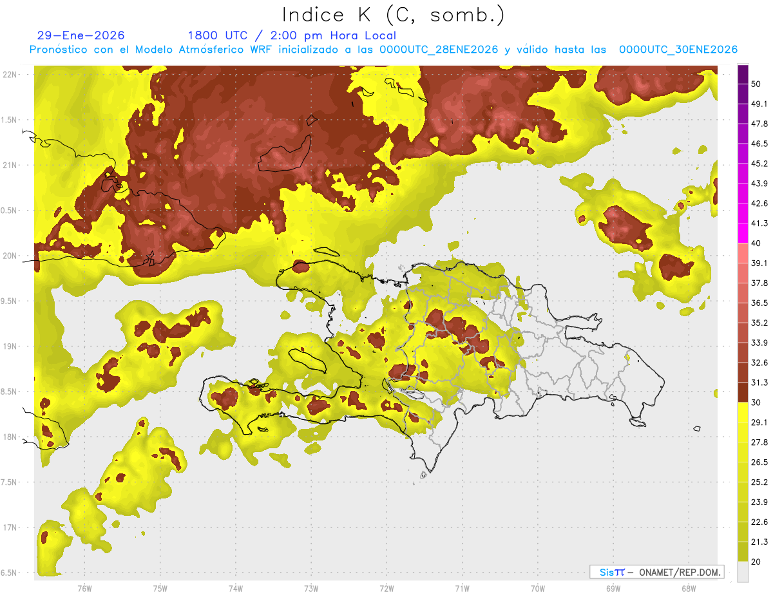Click the "22N" latitude label
773x597 pixels.
[10, 74]
